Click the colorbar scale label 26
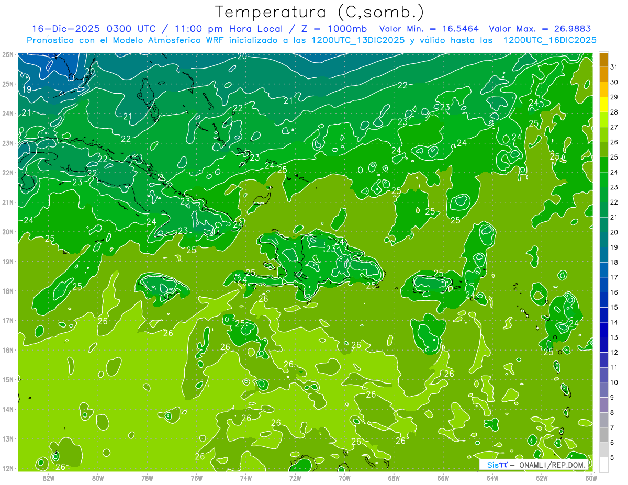The image size is (628, 485). pyautogui.click(x=614, y=142)
